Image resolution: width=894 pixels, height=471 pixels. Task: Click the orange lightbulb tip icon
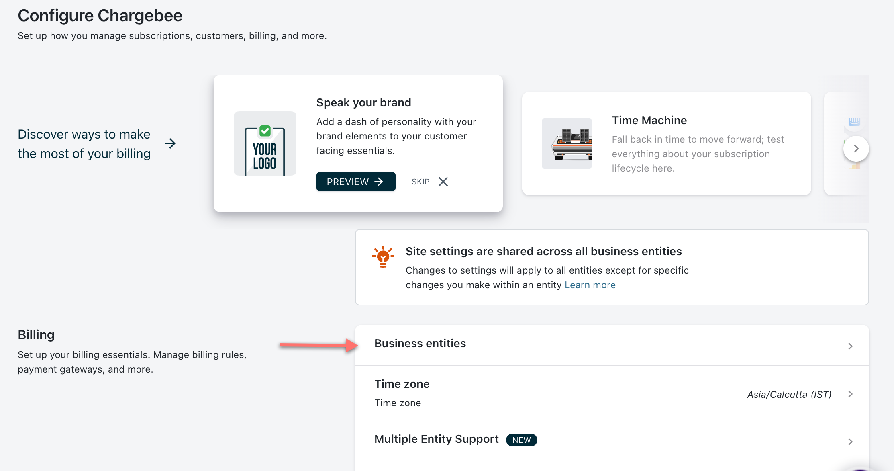[x=383, y=257]
